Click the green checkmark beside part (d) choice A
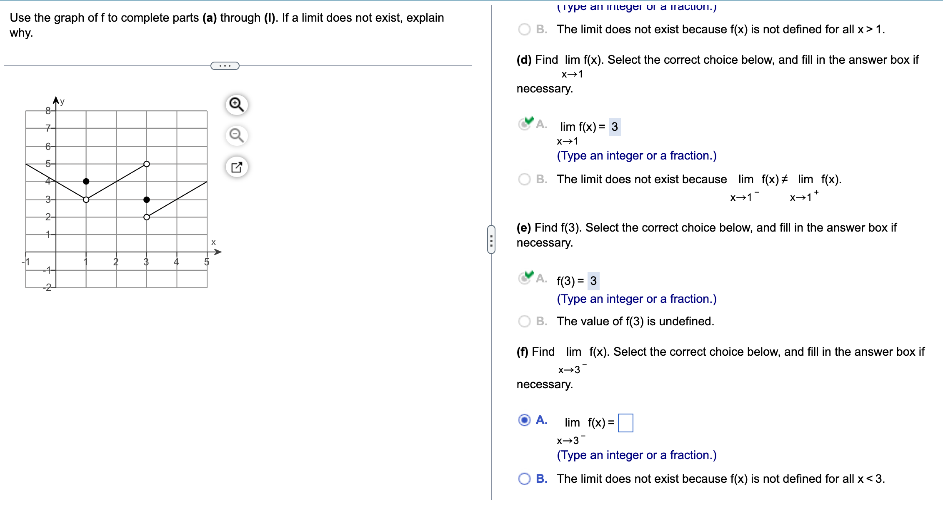943x509 pixels. click(x=528, y=122)
